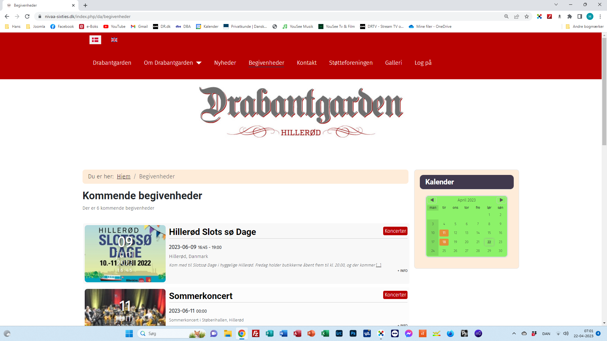Open the Kontakt menu item
Image resolution: width=607 pixels, height=341 pixels.
[307, 63]
